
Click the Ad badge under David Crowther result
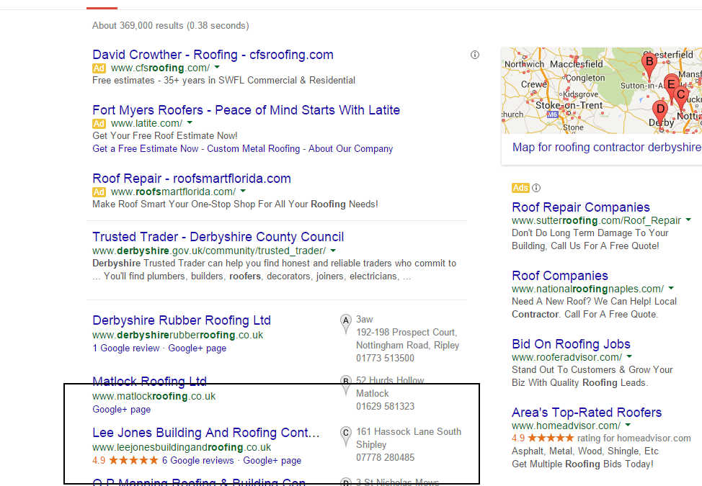click(99, 68)
